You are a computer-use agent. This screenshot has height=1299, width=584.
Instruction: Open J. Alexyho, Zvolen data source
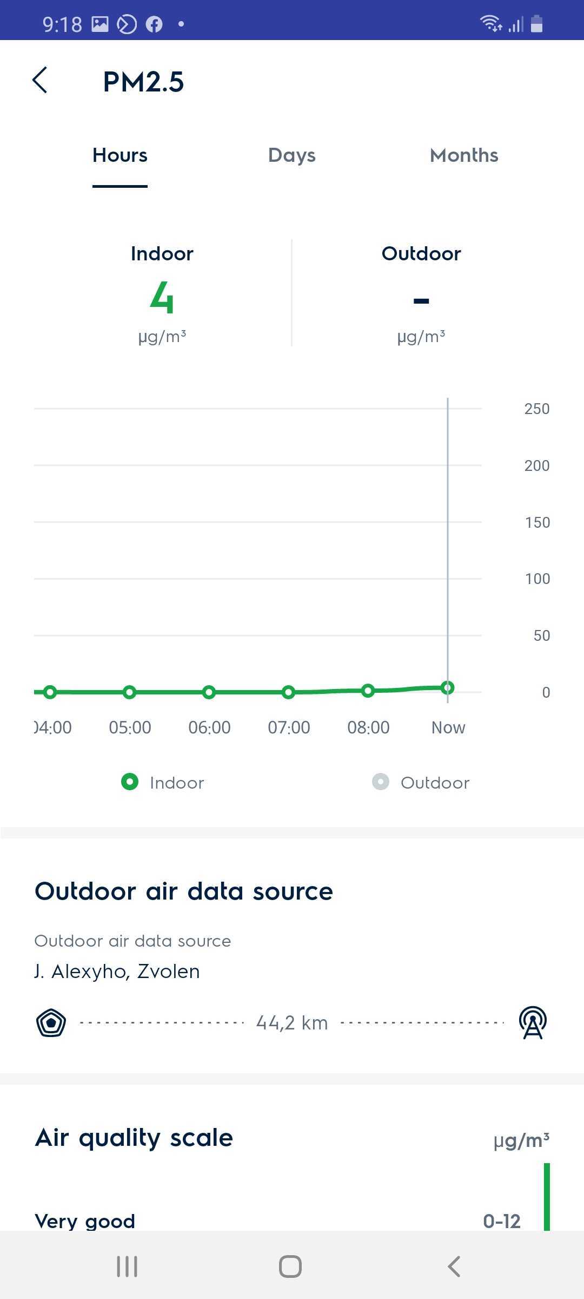click(117, 972)
